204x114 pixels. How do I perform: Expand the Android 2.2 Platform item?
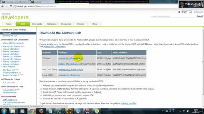tap(2, 62)
